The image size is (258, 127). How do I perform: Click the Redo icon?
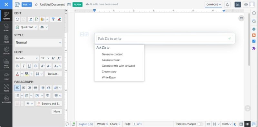tap(23, 19)
